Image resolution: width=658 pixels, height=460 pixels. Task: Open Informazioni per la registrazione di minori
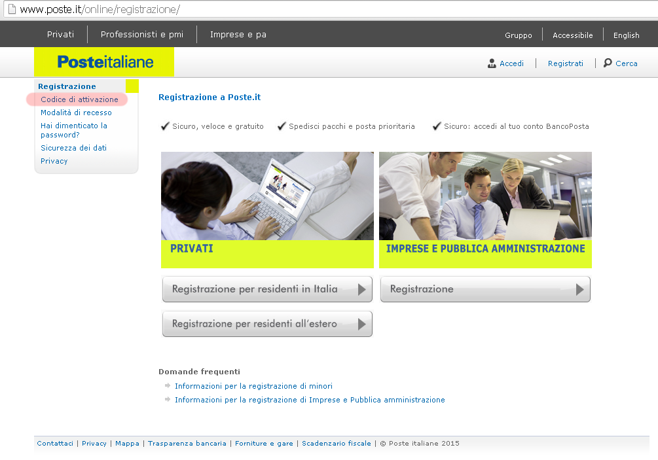(x=254, y=386)
